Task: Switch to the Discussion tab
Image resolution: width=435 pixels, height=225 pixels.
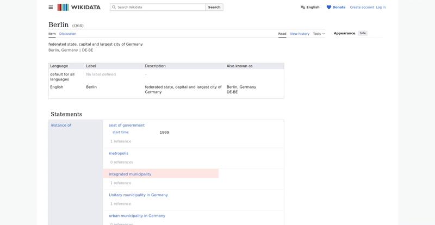Action: click(x=67, y=34)
